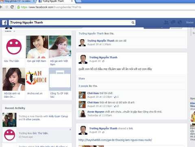Click the audience icon beside August 19 date
This screenshot has height=147, width=195.
tap(103, 132)
